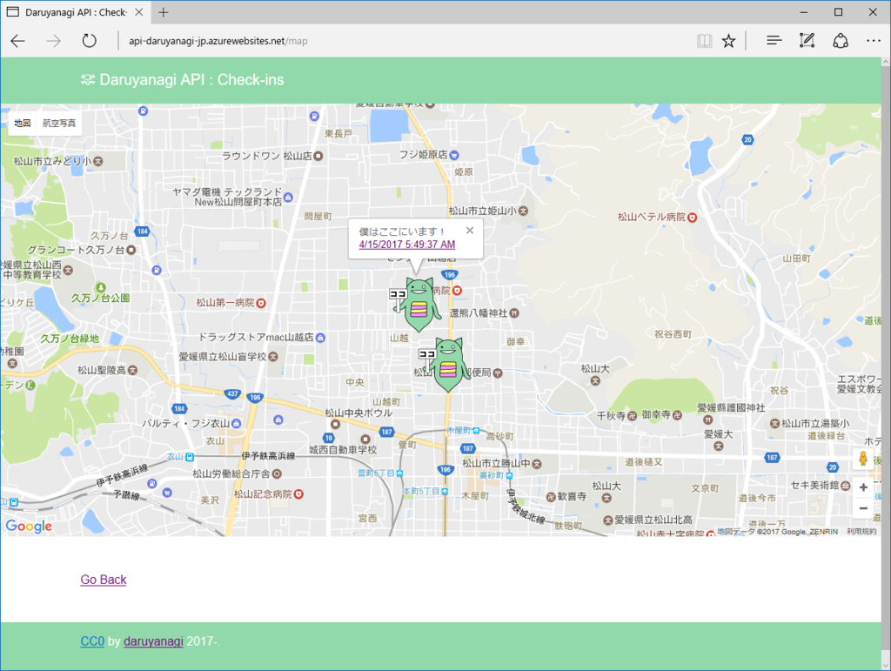Click the Street View pegman

coord(863,458)
